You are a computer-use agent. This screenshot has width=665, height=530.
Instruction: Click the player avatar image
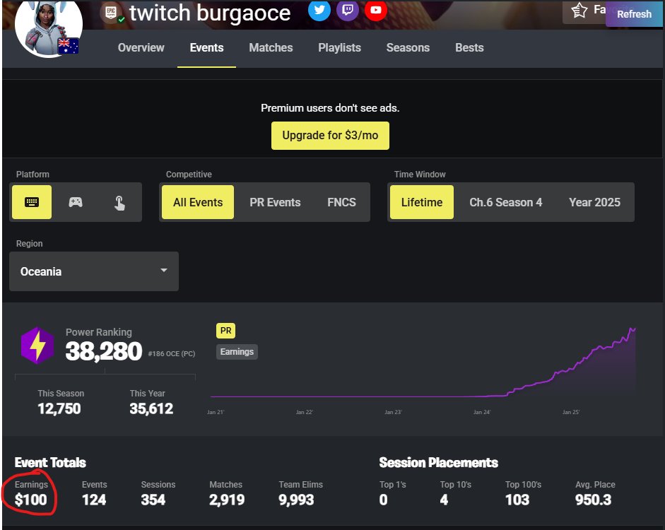point(48,26)
